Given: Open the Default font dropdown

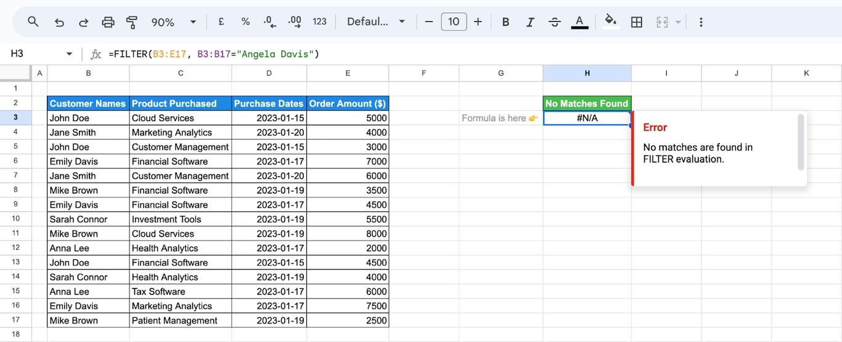Looking at the screenshot, I should tap(376, 22).
